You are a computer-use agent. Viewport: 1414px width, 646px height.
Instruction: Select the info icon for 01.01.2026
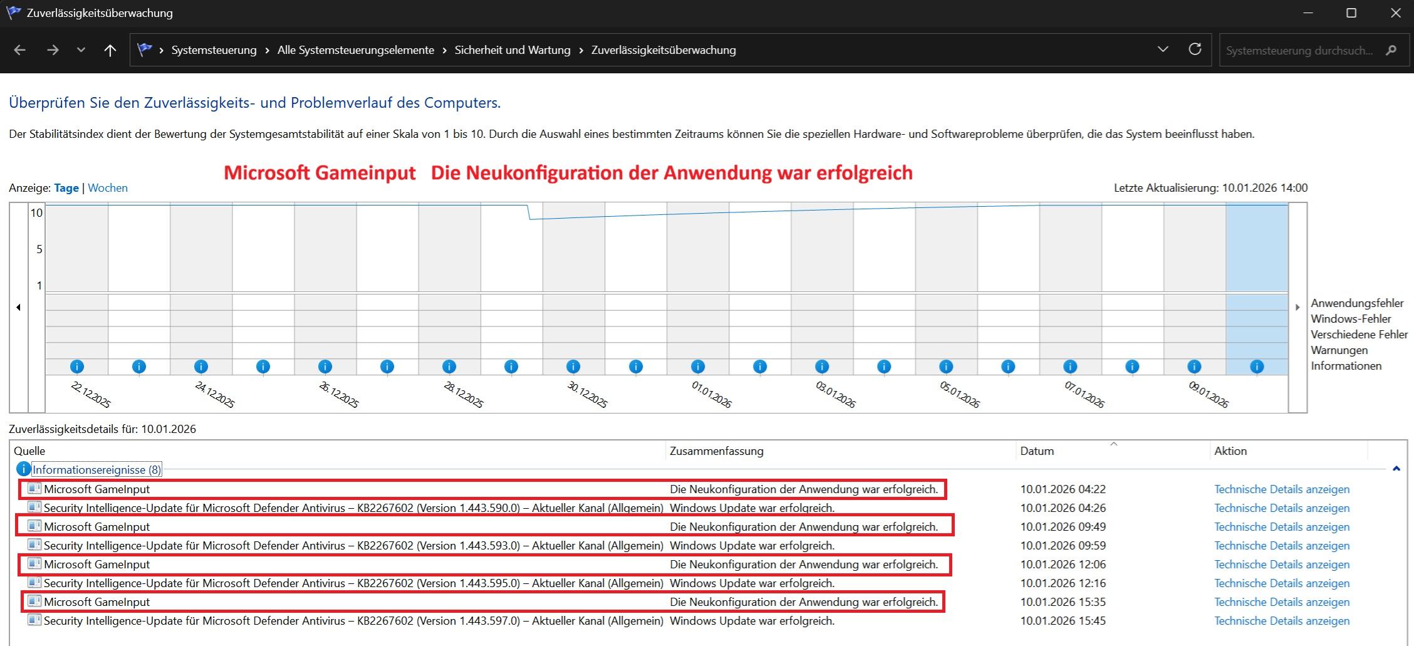[x=698, y=367]
